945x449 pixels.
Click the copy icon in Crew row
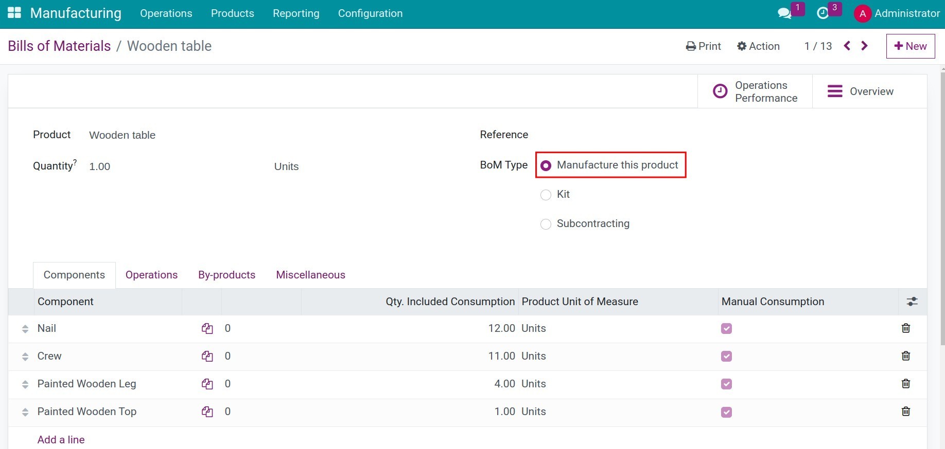coord(207,357)
